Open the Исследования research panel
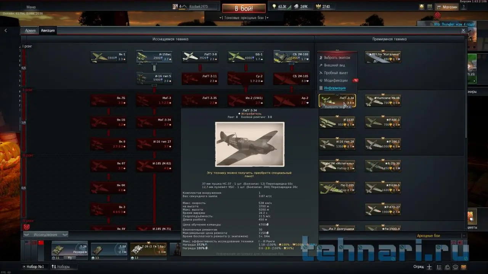Image resolution: width=488 pixels, height=274 pixels. click(x=46, y=235)
